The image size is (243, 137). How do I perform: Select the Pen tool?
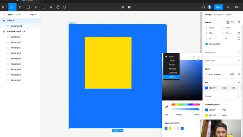pos(36,7)
